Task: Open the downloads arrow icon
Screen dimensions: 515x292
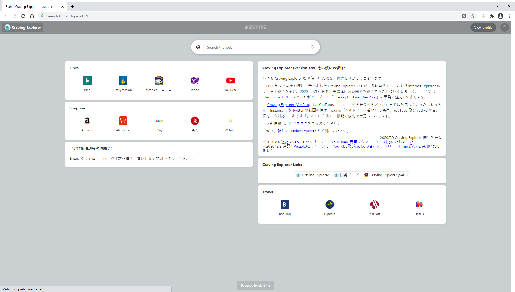Action: click(483, 16)
